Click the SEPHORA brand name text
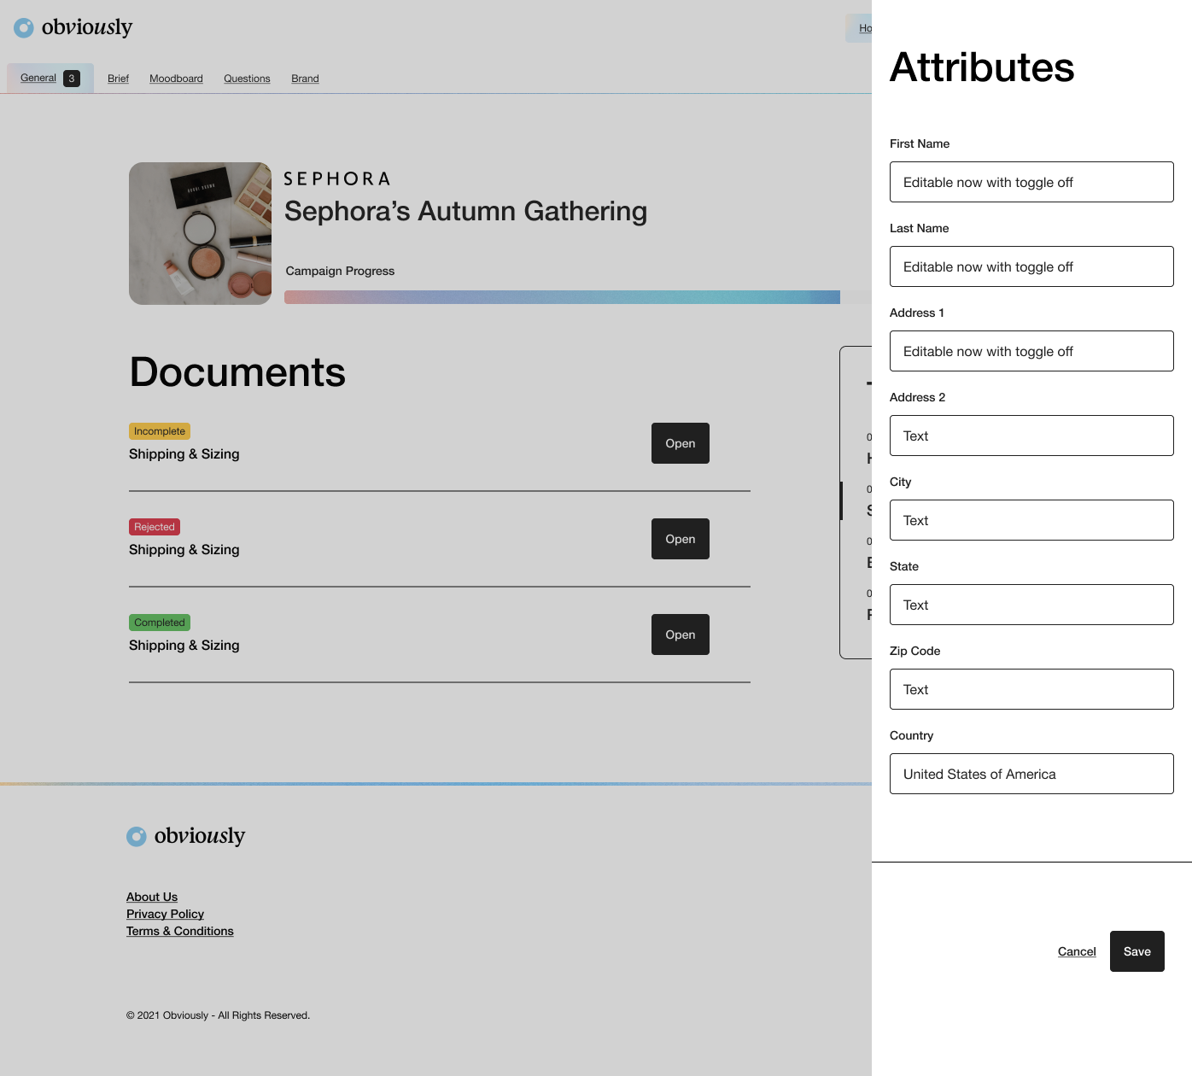This screenshot has height=1076, width=1192. 337,178
